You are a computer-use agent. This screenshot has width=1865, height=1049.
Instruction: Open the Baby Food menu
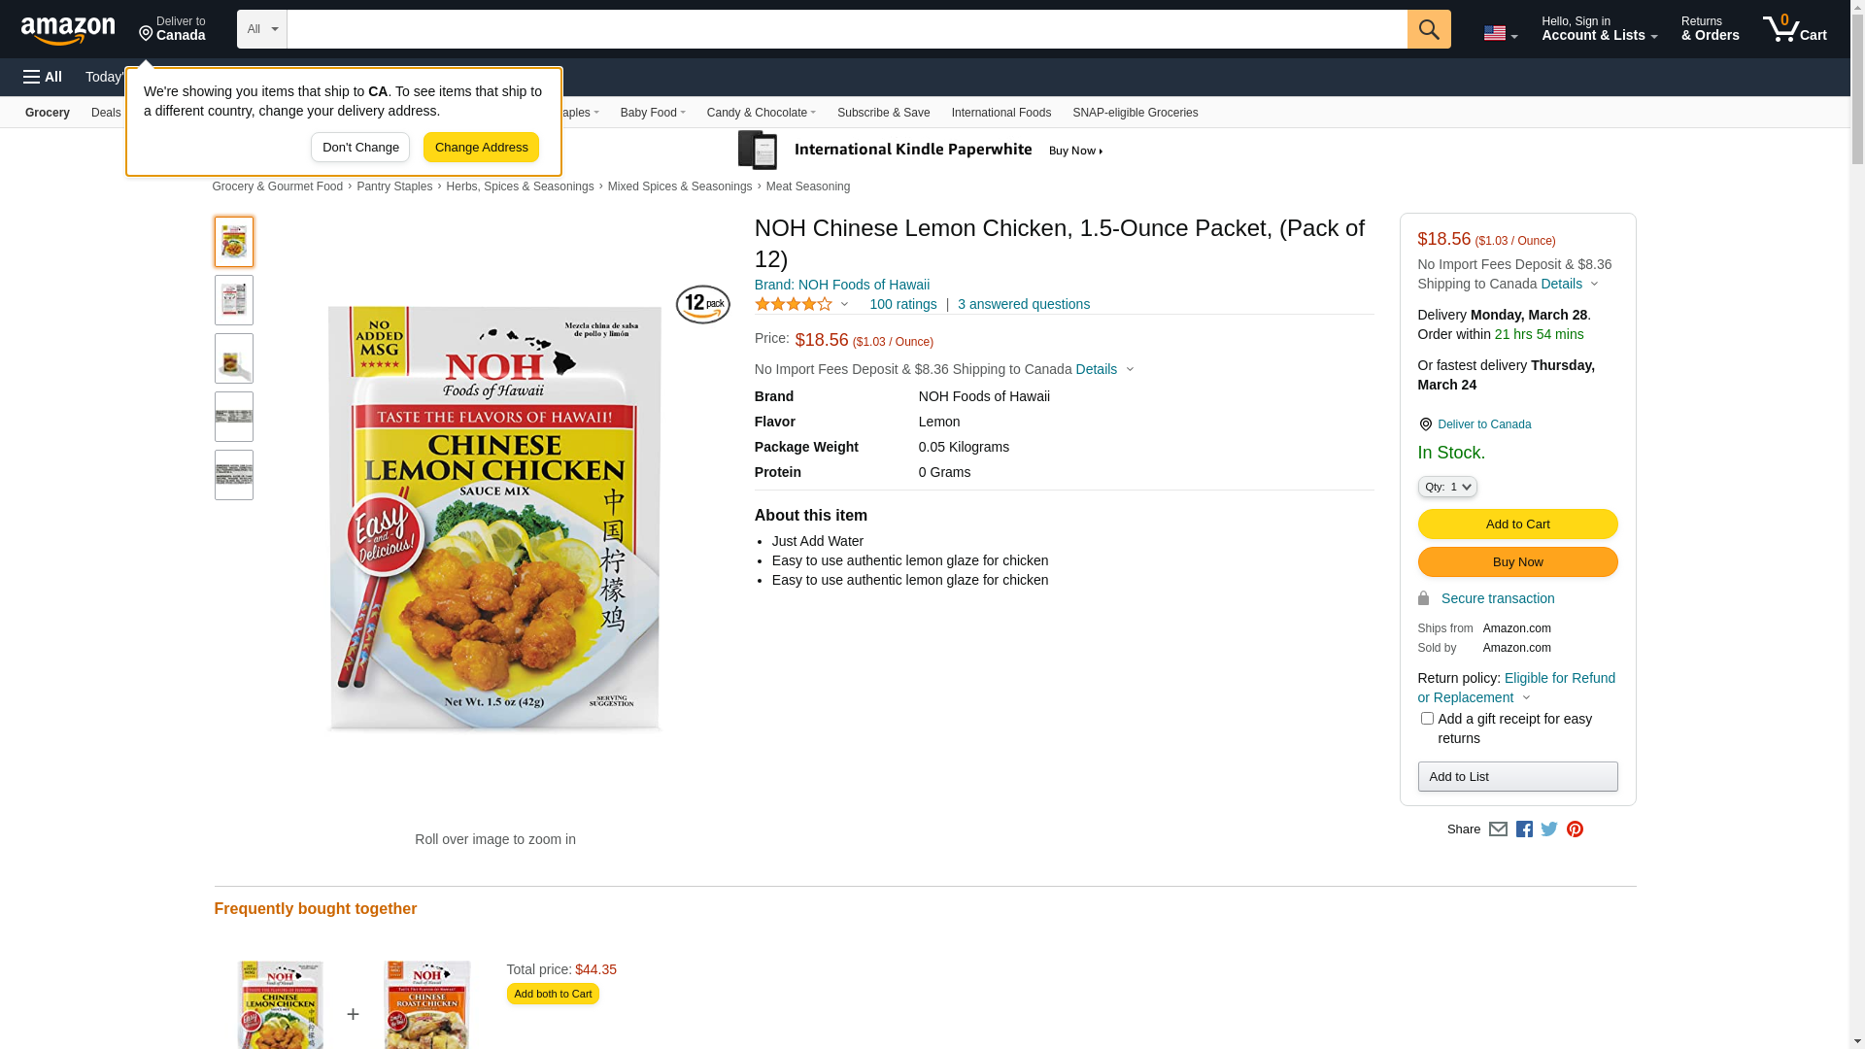[x=653, y=113]
